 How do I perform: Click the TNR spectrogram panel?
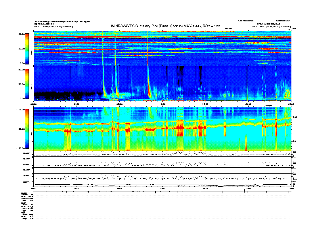click(x=163, y=129)
